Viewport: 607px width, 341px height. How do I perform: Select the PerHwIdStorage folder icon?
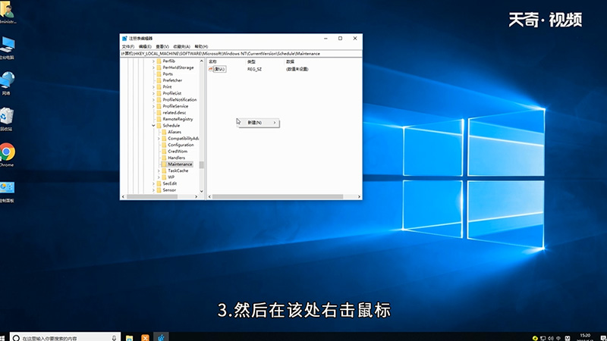(159, 67)
